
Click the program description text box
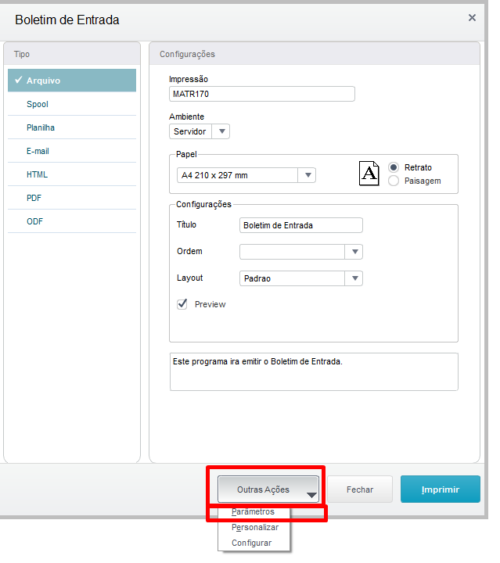pyautogui.click(x=314, y=371)
